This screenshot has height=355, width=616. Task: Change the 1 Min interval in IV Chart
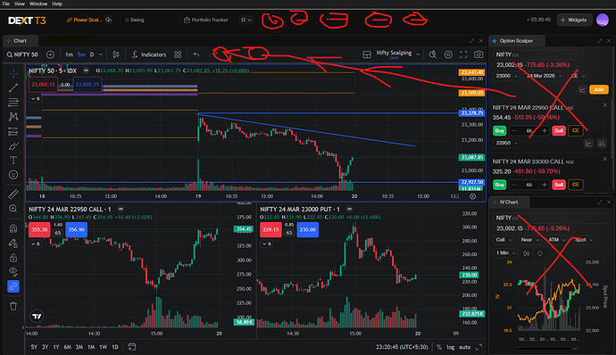(505, 253)
